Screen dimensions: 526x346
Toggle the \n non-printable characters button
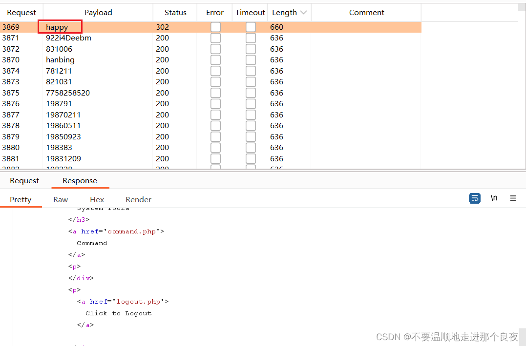pyautogui.click(x=494, y=198)
